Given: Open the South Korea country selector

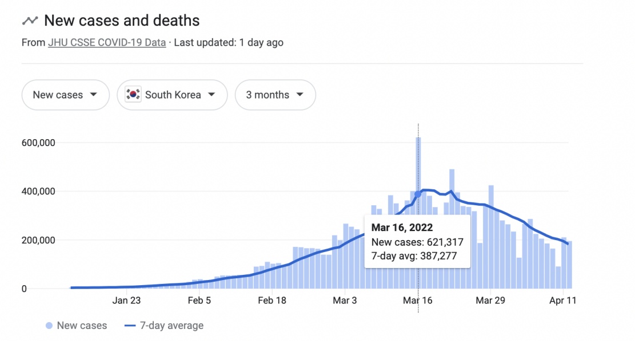Looking at the screenshot, I should (172, 95).
